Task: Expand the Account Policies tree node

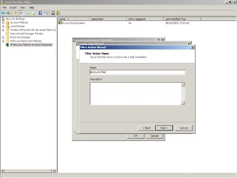Action: click(3, 23)
